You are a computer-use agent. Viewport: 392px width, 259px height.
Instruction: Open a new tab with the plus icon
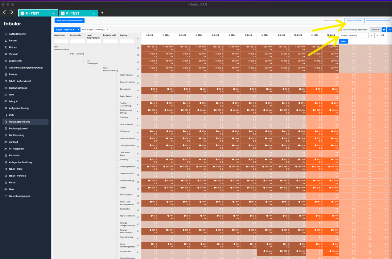tap(102, 13)
